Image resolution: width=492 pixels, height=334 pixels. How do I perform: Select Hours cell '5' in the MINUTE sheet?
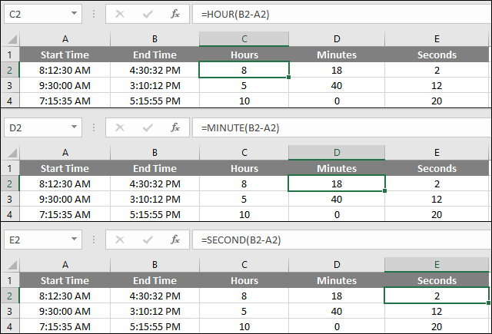pyautogui.click(x=244, y=200)
